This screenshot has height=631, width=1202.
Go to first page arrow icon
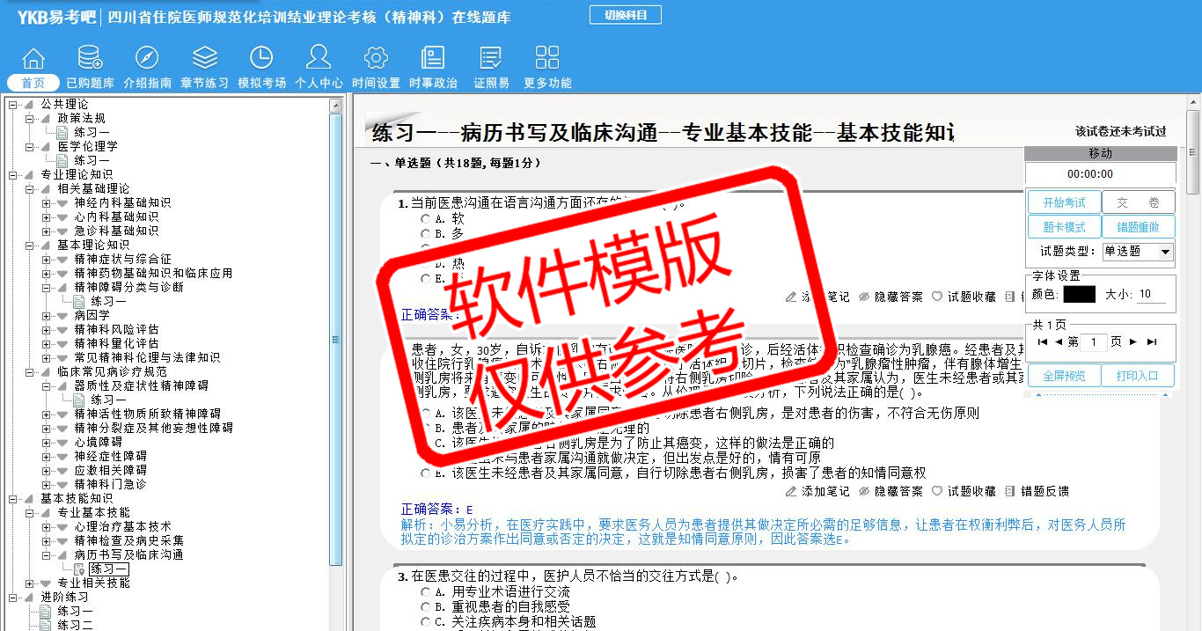(1042, 341)
